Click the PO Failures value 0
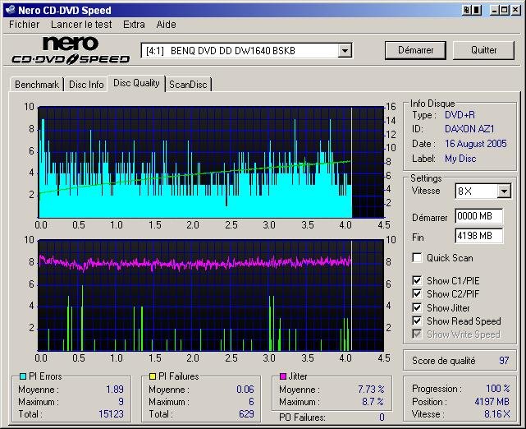 coord(382,417)
